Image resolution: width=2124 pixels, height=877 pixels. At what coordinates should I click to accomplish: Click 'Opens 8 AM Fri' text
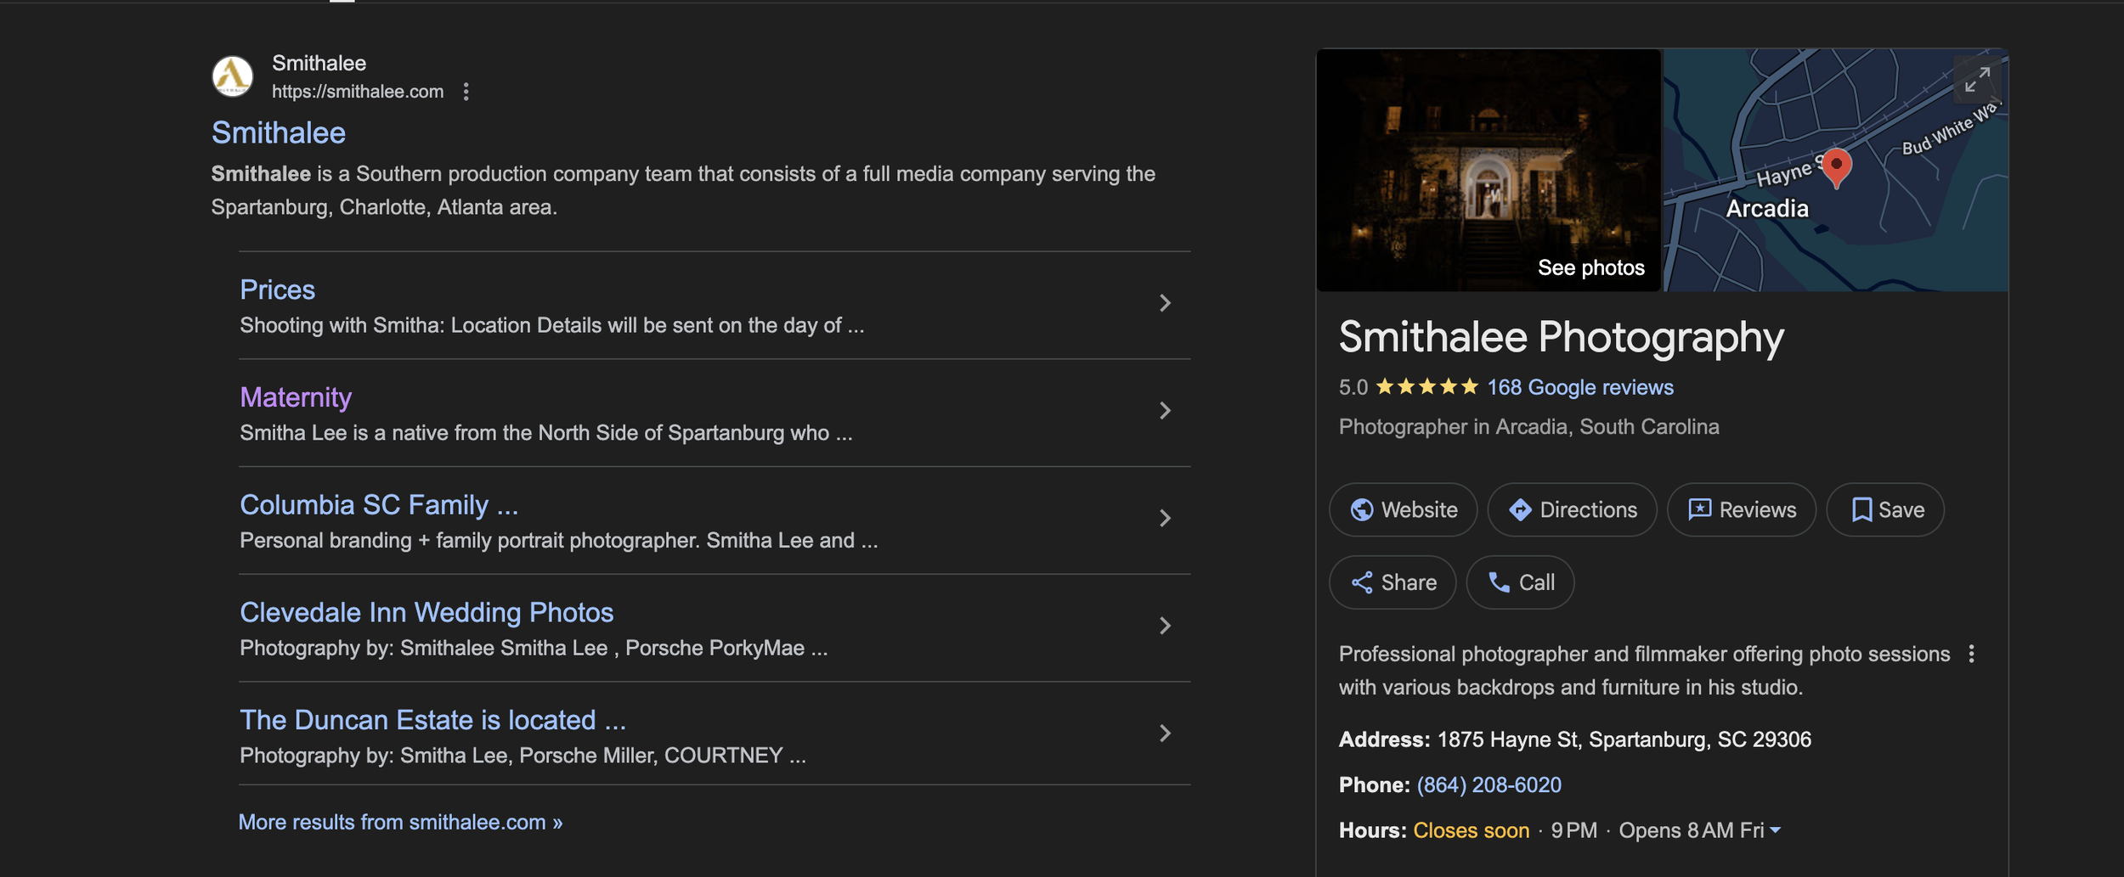click(1691, 830)
